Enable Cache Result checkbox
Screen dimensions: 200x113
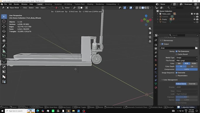click(176, 54)
